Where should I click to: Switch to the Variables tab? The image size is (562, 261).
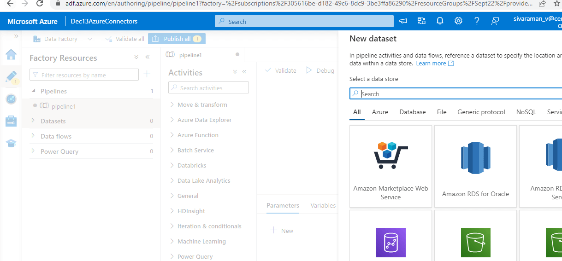point(323,205)
